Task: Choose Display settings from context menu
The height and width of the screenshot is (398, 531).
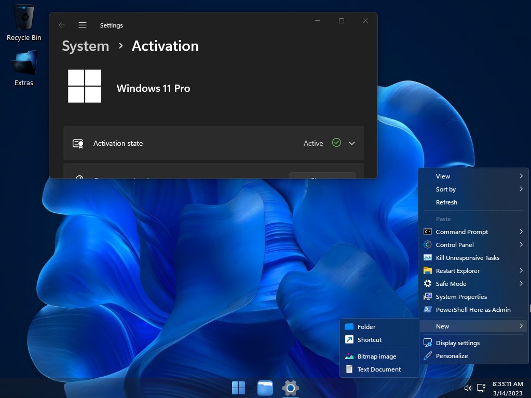Action: coord(473,343)
